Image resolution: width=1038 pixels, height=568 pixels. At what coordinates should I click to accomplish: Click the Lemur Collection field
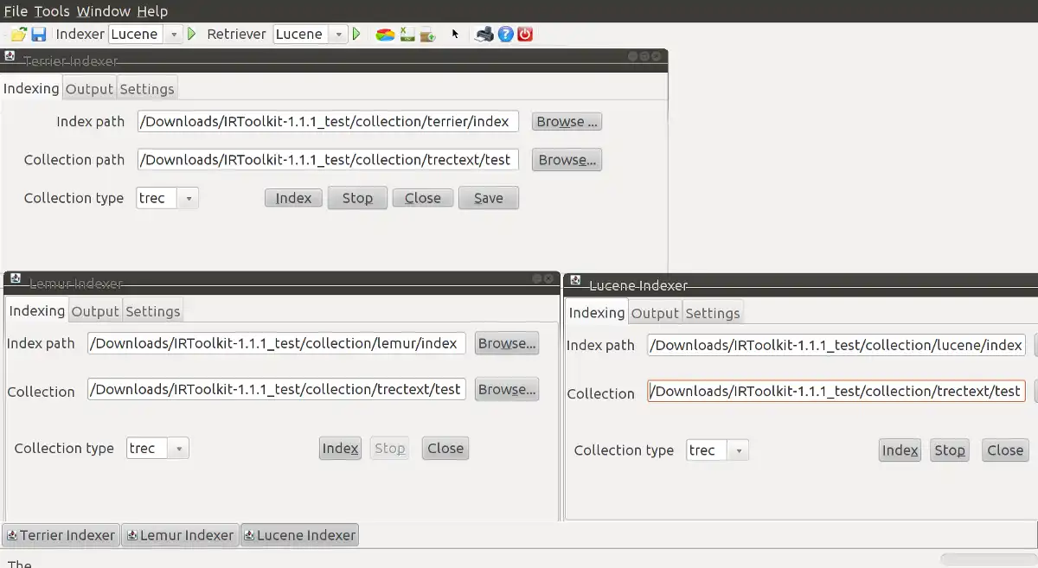277,389
